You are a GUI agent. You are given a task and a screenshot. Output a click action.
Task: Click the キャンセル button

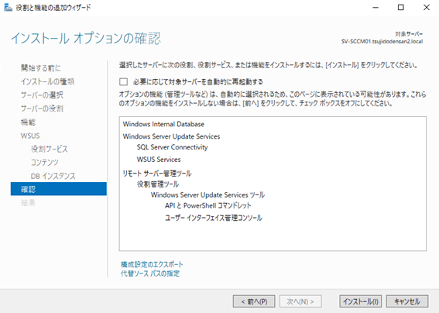click(x=407, y=301)
